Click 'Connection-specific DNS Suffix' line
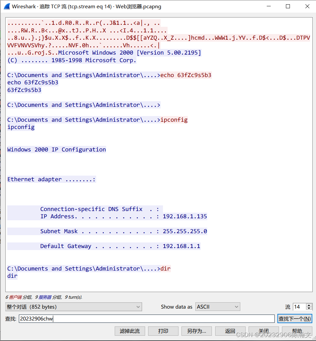316x341 pixels. (x=100, y=209)
